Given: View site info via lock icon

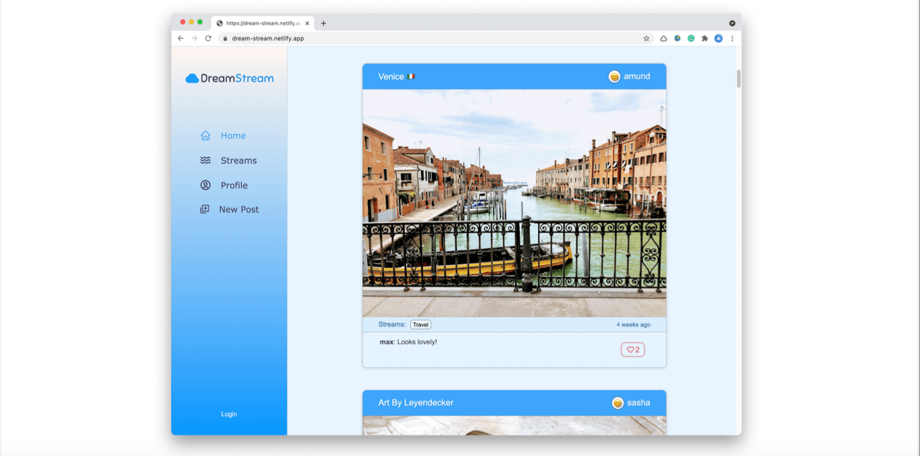Looking at the screenshot, I should click(225, 38).
